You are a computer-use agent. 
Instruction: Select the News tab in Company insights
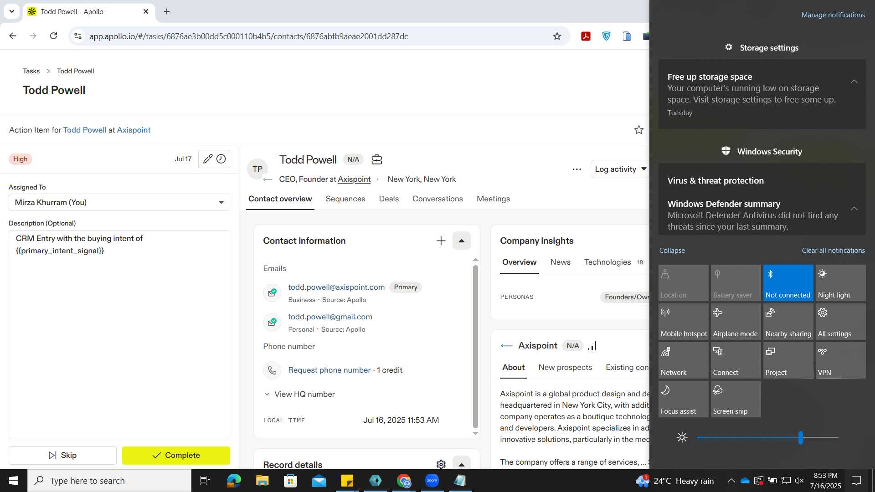[x=560, y=262]
